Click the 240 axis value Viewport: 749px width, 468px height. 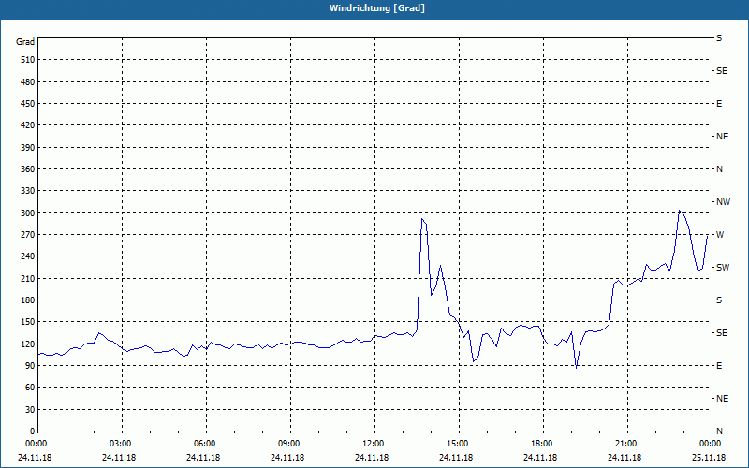28,256
